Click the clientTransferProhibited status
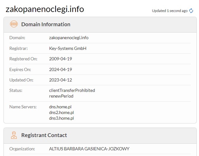This screenshot has width=199, height=156. tap(72, 90)
